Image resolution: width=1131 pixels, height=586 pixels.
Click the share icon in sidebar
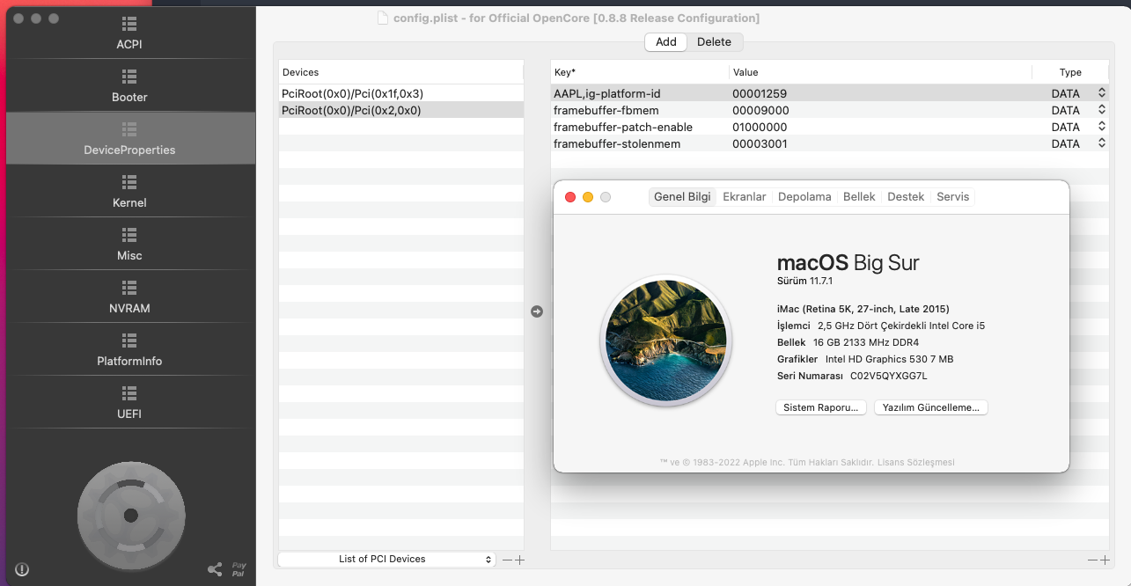tap(215, 569)
